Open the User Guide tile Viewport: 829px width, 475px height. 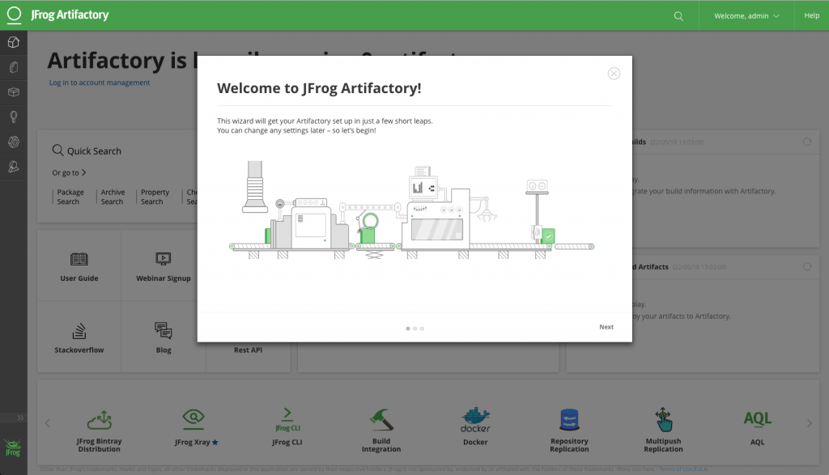(x=79, y=266)
